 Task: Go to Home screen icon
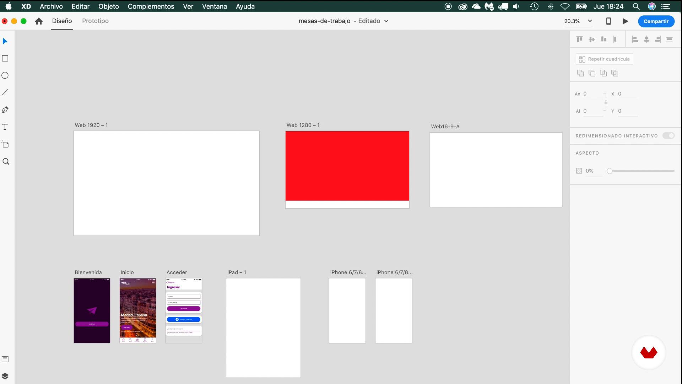click(39, 21)
